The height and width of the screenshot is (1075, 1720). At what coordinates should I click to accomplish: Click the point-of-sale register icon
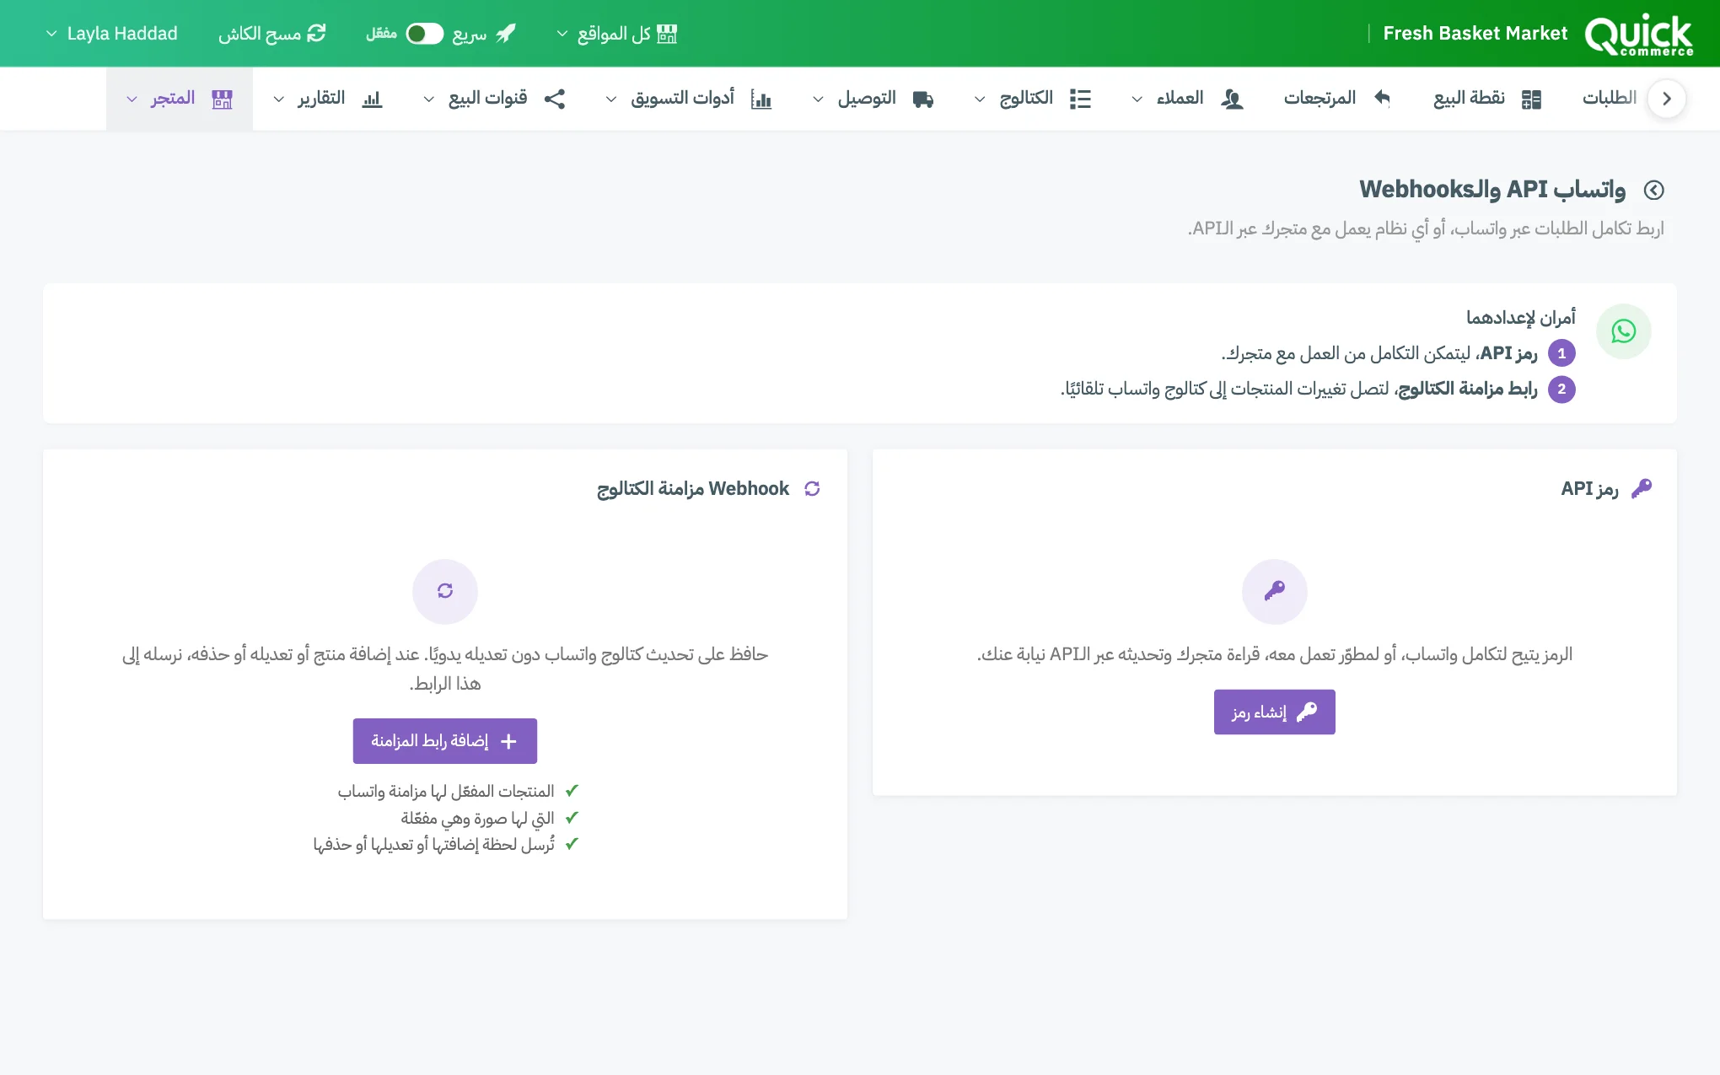pyautogui.click(x=1531, y=99)
